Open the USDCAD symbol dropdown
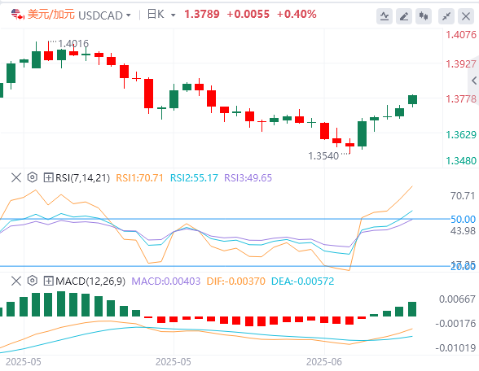 tap(104, 15)
